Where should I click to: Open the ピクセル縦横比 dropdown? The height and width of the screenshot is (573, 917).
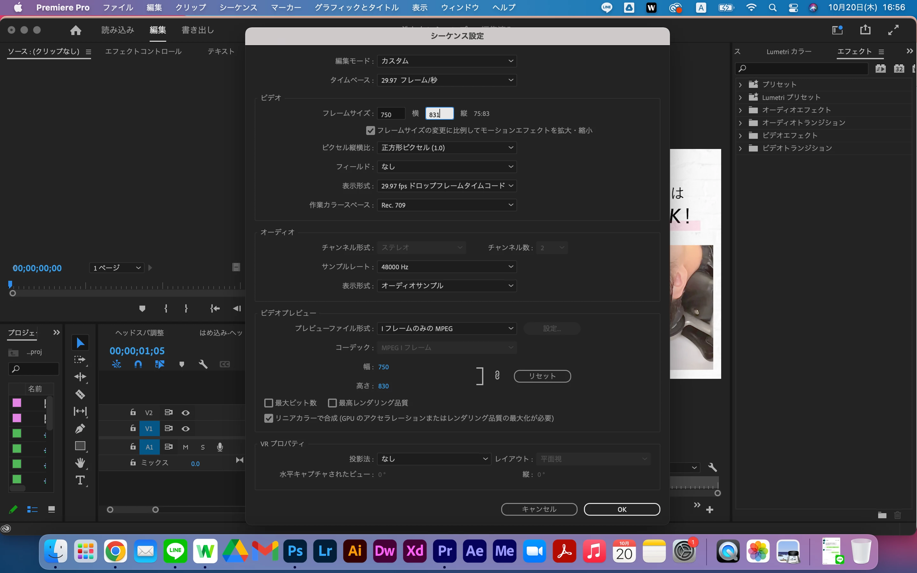coord(447,147)
